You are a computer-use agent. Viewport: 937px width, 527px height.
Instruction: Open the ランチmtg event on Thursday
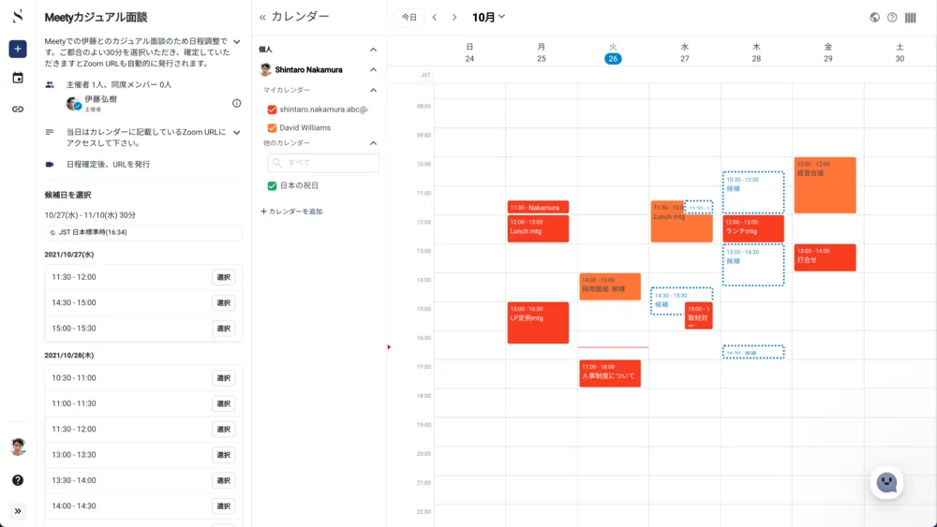coord(753,228)
